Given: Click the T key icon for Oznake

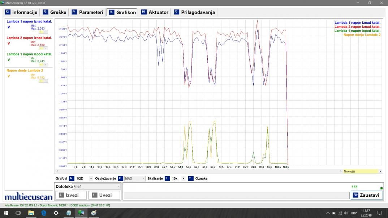Looking at the screenshot, I should [x=191, y=178].
